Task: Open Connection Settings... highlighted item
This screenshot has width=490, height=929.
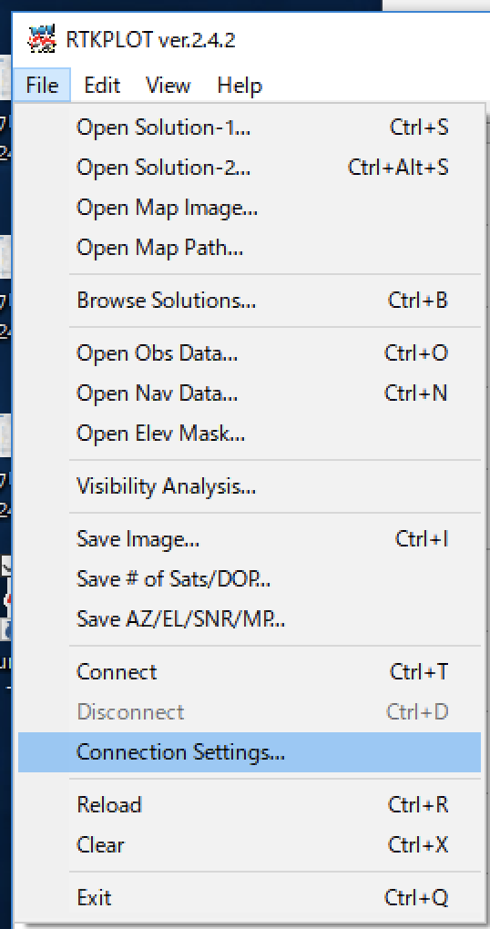Action: 250,752
